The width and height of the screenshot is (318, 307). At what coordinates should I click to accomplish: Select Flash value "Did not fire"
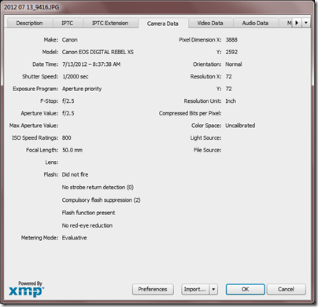pyautogui.click(x=75, y=174)
